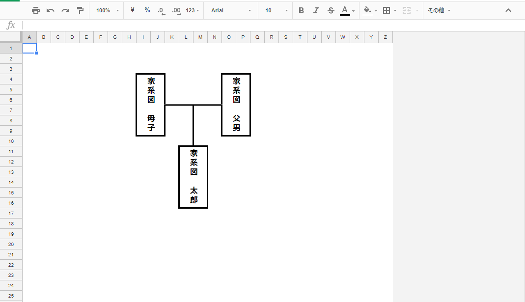This screenshot has height=302, width=525.
Task: Toggle bold formatting
Action: point(301,10)
